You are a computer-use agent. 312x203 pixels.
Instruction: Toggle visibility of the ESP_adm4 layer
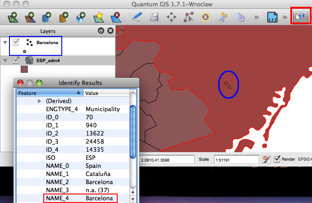click(16, 60)
